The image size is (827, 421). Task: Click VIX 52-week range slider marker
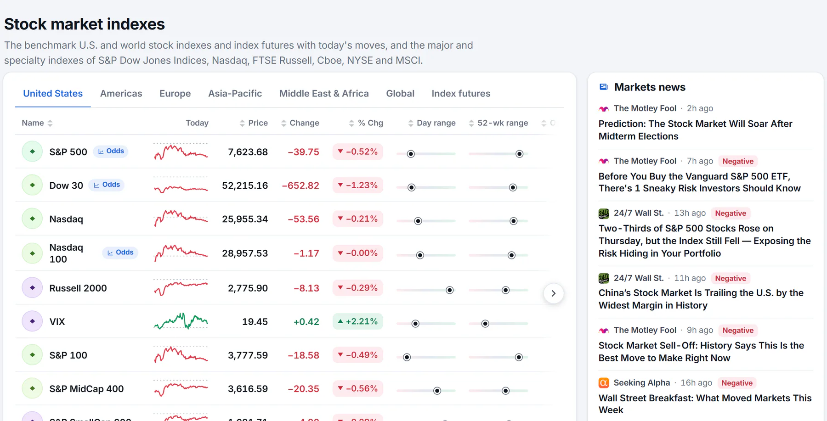coord(485,324)
